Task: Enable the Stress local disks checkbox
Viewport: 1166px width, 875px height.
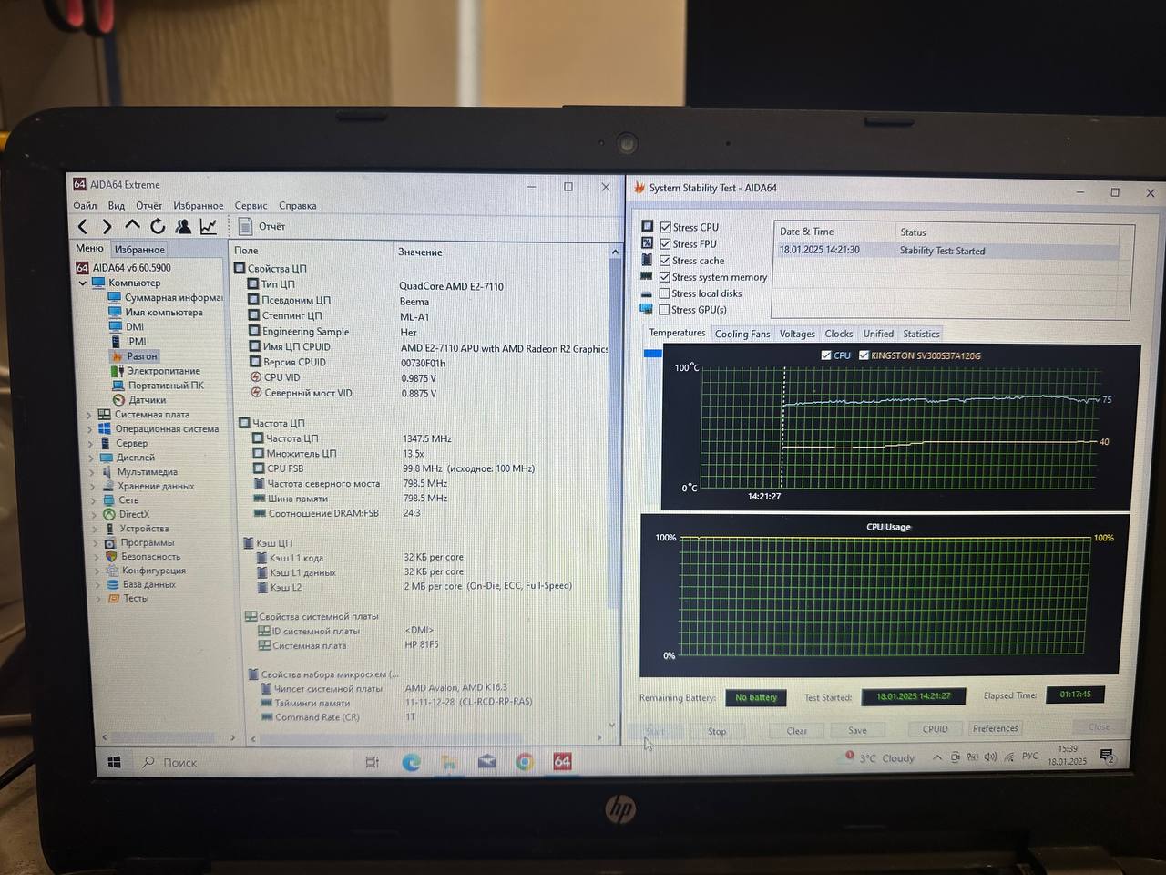Action: pos(664,293)
